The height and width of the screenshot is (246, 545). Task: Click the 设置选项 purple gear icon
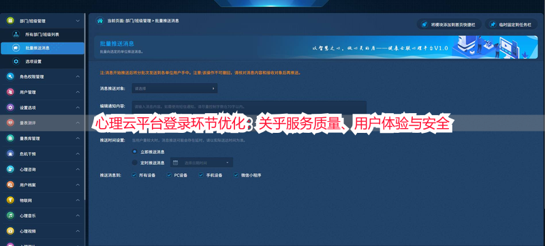click(10, 108)
